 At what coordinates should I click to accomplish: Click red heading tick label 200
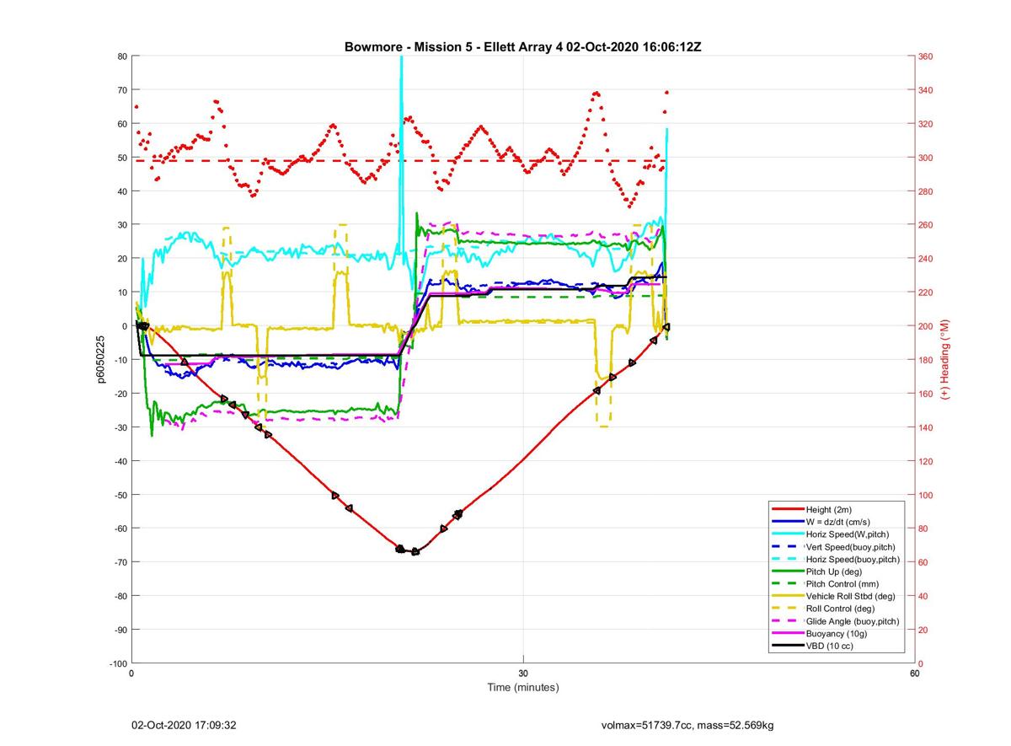(x=926, y=326)
